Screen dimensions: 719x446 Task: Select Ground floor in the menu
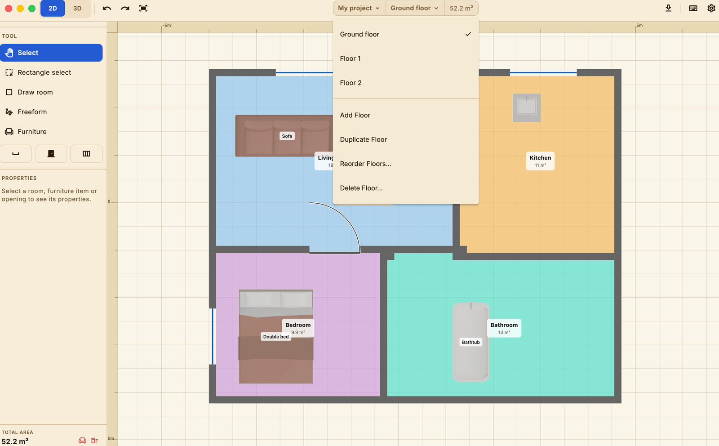(406, 34)
